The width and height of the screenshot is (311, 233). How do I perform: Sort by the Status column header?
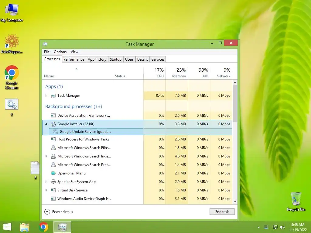pyautogui.click(x=128, y=73)
